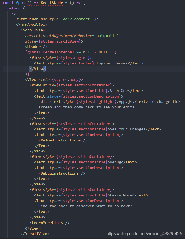Click the 'StatusBar' component tag
The height and width of the screenshot is (239, 185).
click(x=28, y=19)
